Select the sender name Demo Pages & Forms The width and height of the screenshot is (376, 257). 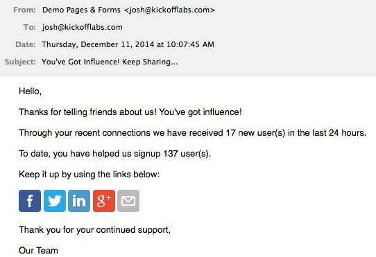(81, 10)
